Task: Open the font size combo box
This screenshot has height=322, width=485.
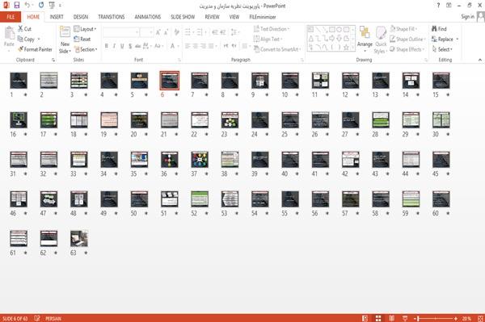Action: click(146, 32)
